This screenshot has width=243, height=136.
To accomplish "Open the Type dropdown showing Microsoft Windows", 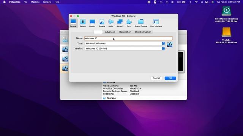I will [125, 43].
